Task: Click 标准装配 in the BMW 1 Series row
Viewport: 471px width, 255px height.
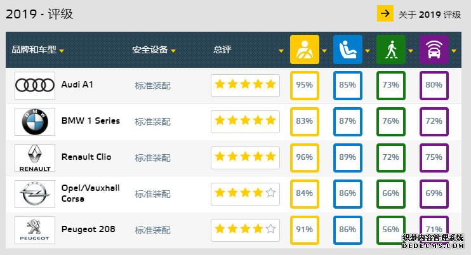Action: click(x=152, y=122)
